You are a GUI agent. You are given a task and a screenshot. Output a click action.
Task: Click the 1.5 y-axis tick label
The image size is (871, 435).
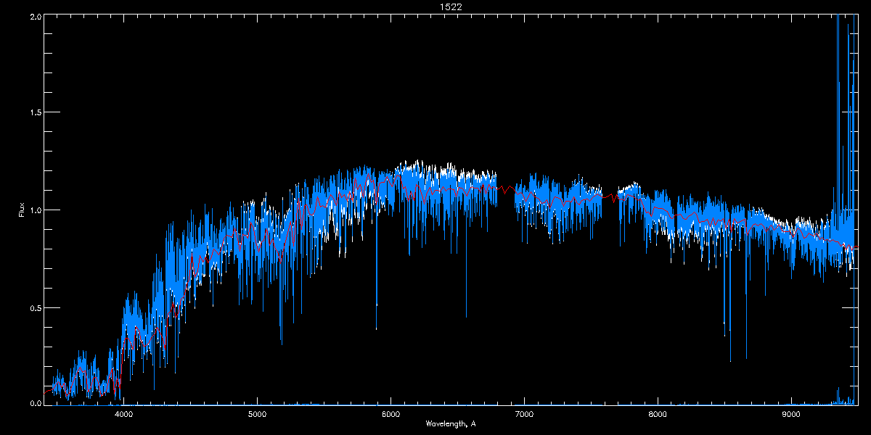[35, 112]
